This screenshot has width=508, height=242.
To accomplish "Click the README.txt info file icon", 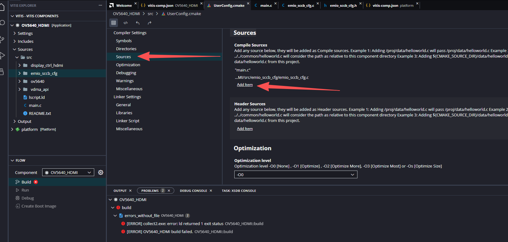I will [25, 113].
